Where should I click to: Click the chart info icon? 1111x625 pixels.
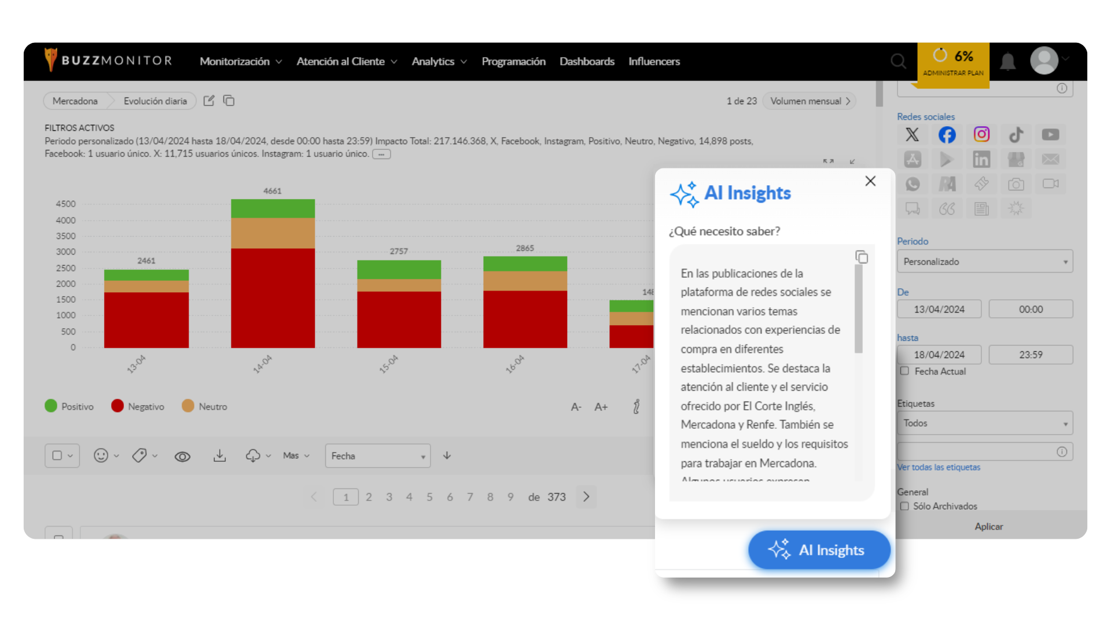pyautogui.click(x=637, y=407)
